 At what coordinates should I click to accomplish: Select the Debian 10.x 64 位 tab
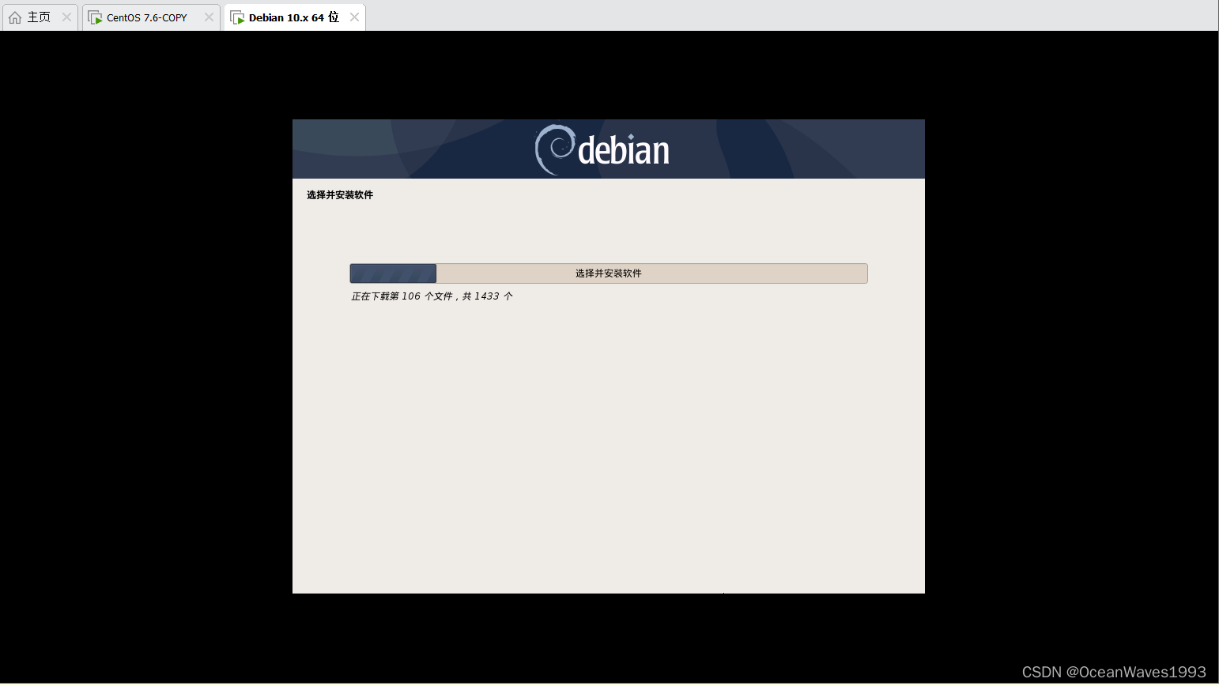293,17
